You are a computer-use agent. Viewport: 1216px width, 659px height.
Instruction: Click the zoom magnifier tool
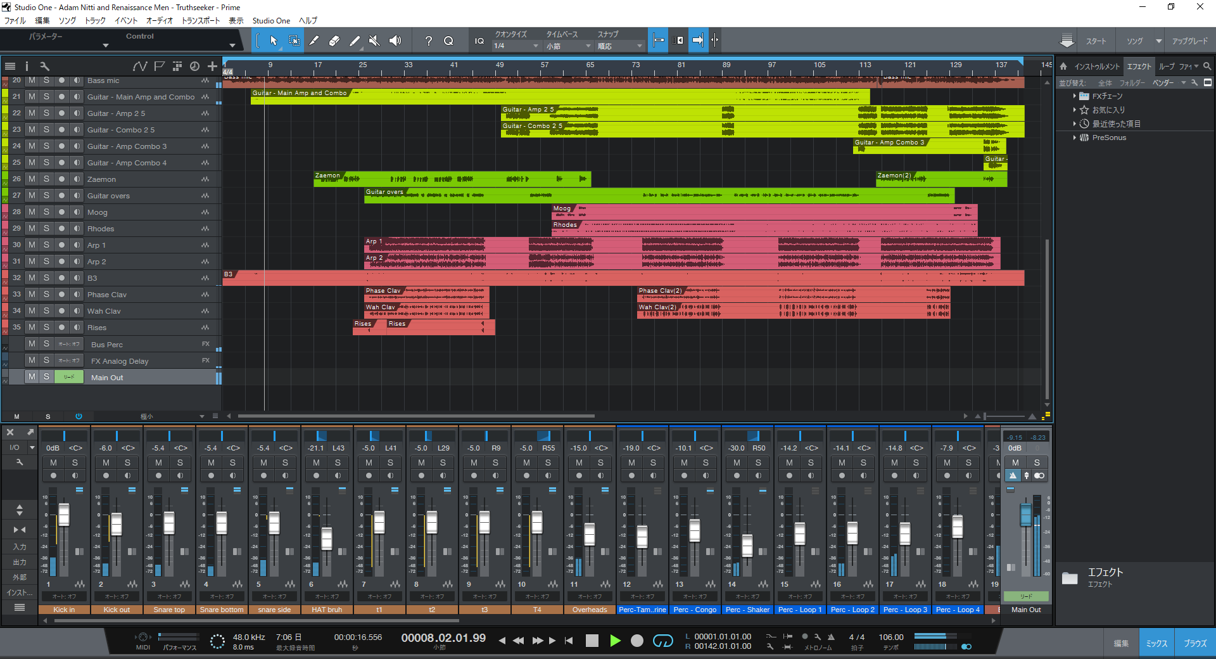448,41
